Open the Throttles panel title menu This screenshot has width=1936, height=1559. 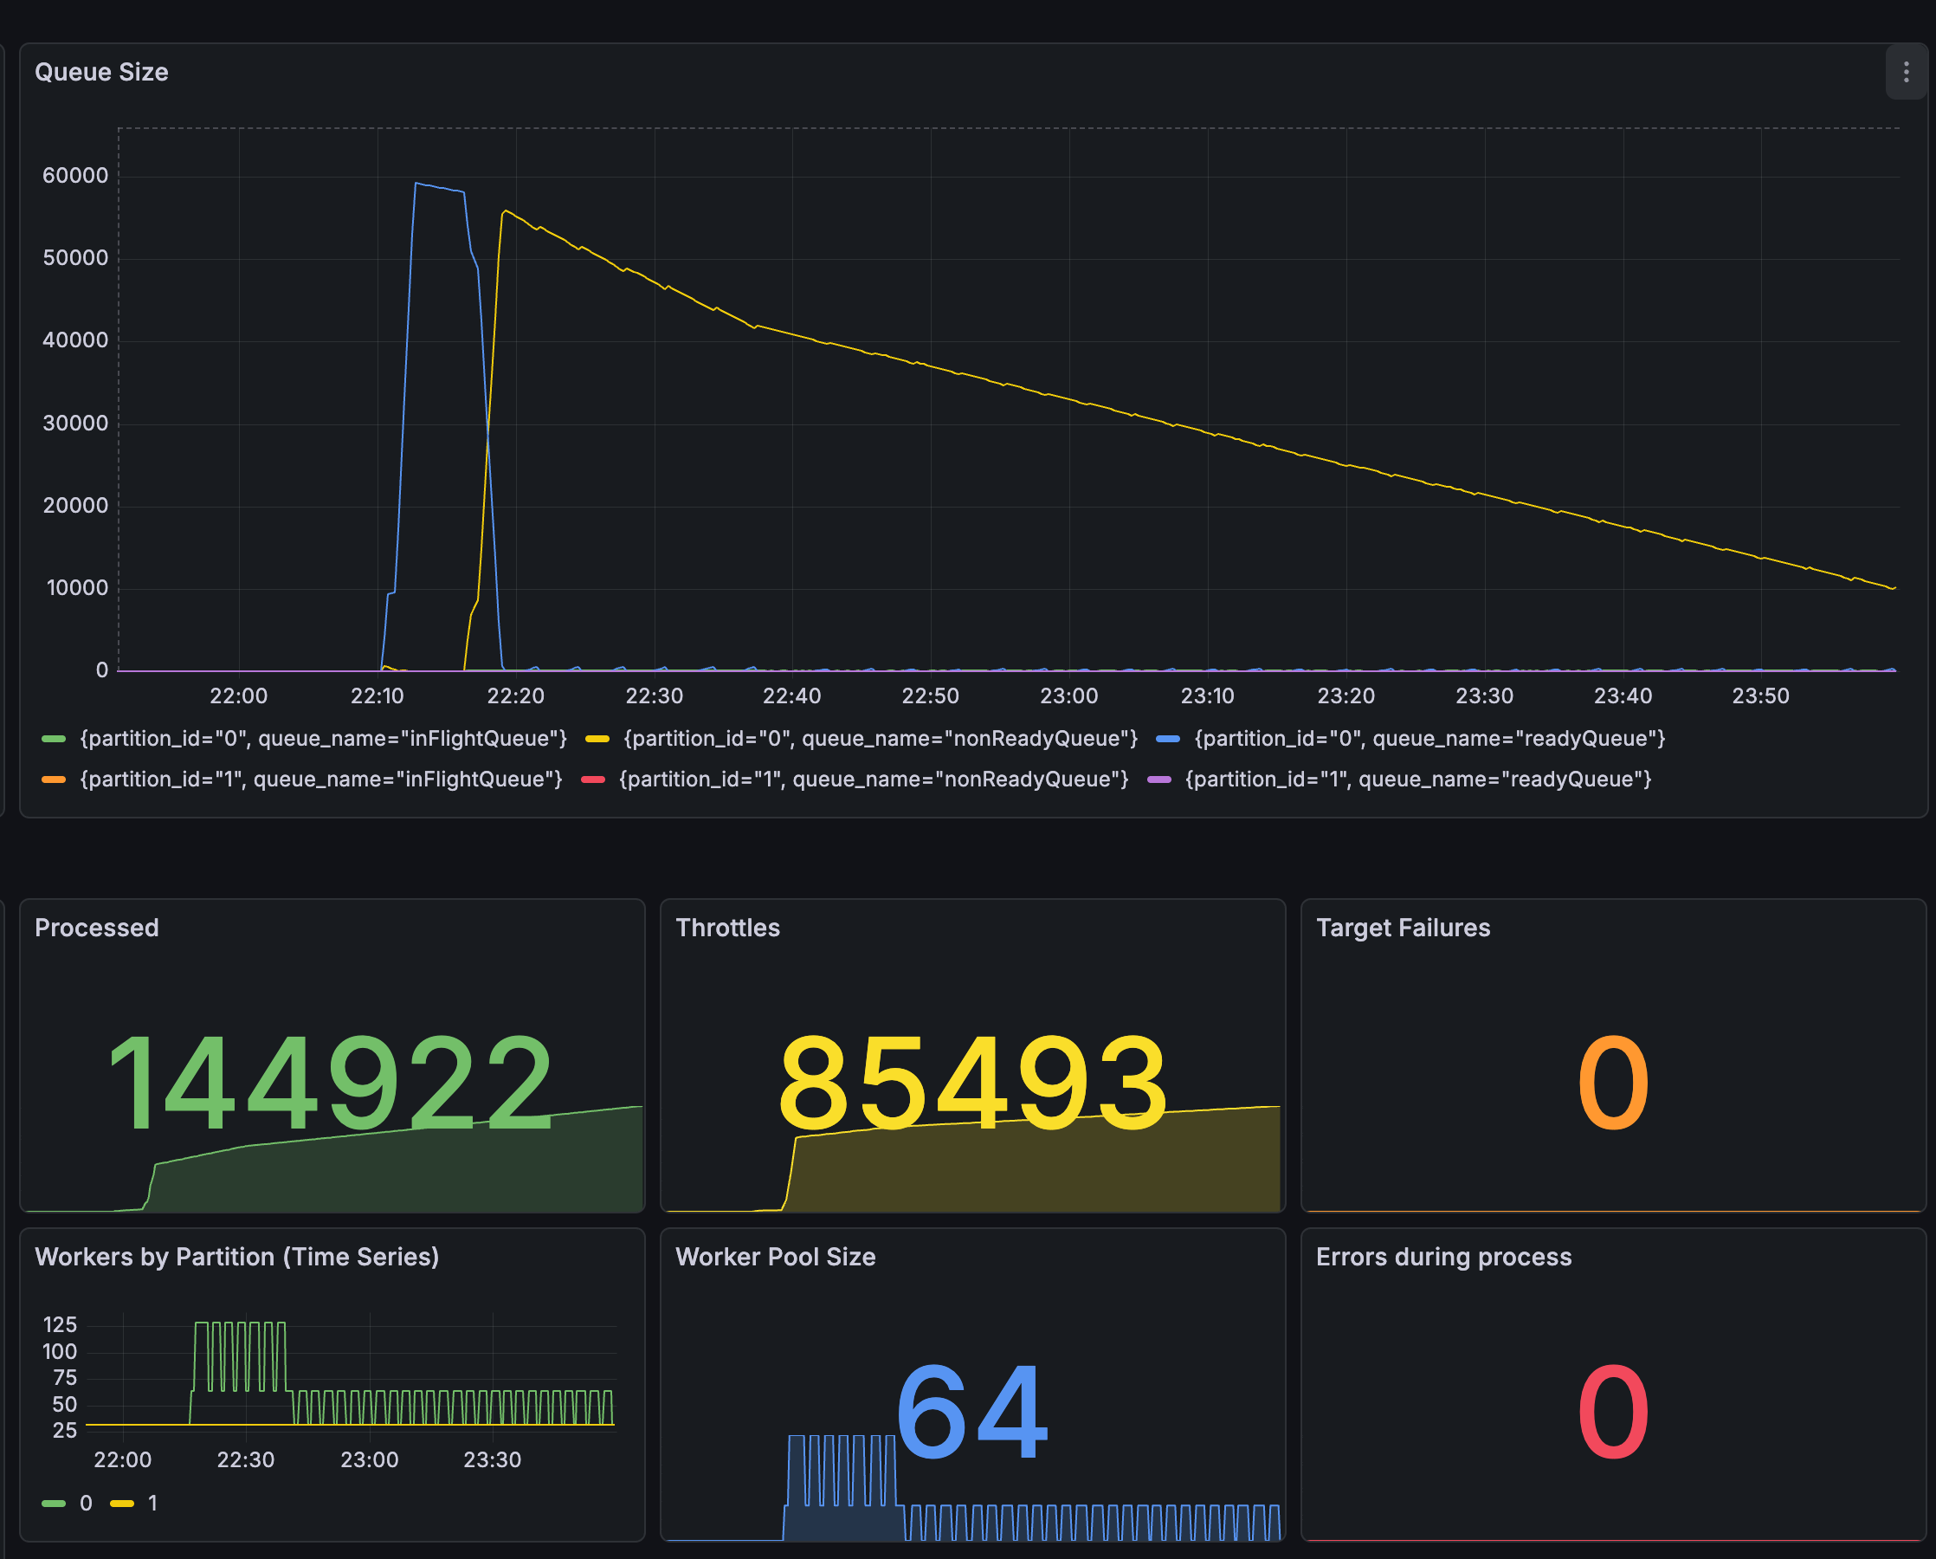tap(728, 928)
